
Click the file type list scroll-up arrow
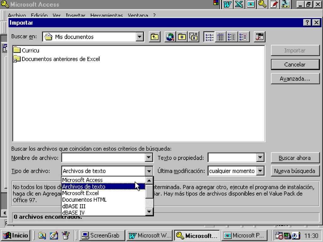pos(149,181)
